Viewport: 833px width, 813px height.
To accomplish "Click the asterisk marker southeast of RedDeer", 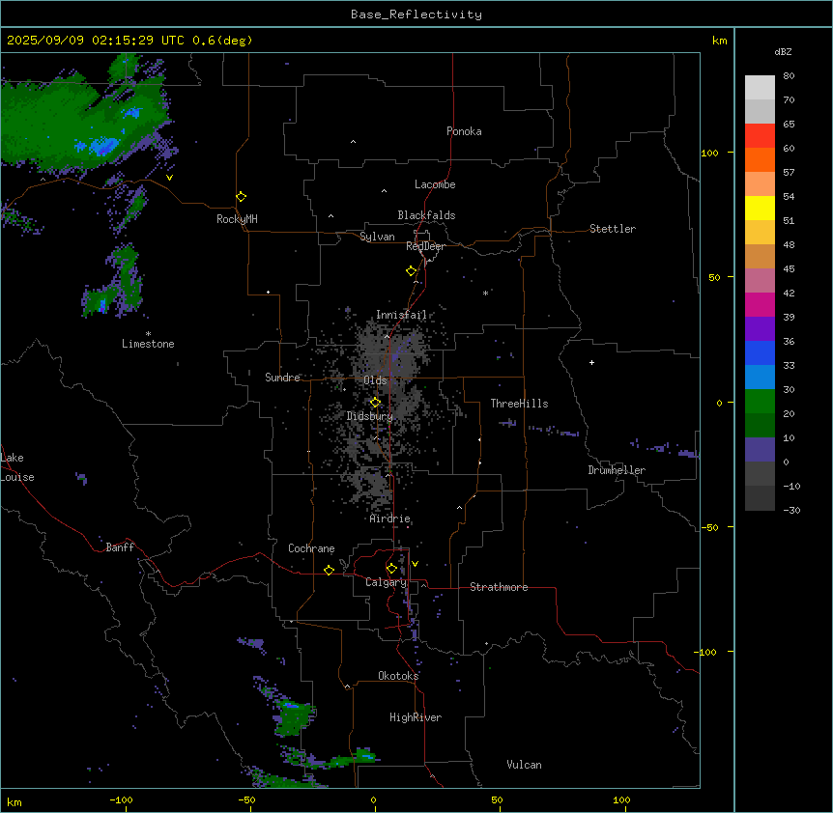I will tap(485, 293).
